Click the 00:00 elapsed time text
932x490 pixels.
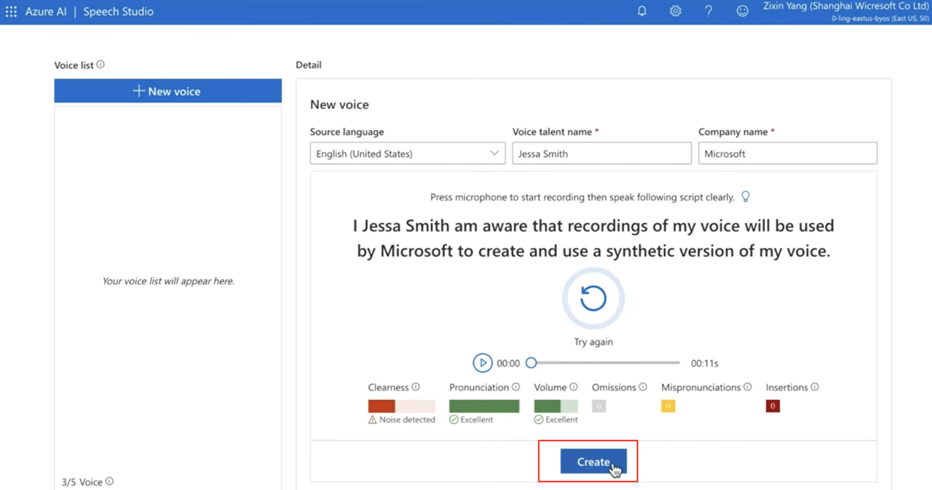click(508, 363)
